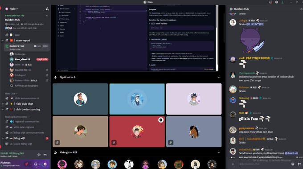Open user settings gear icon
303x169 pixels.
click(x=45, y=164)
